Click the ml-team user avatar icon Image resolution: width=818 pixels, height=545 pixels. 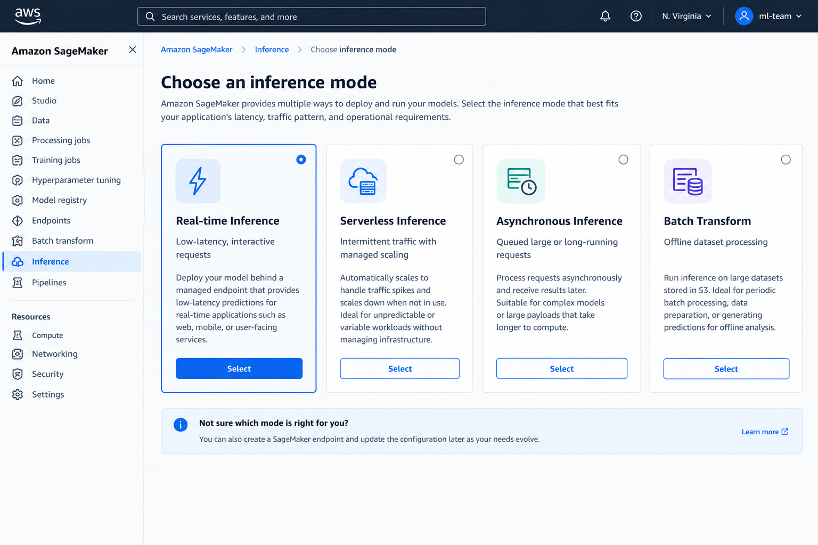click(744, 16)
